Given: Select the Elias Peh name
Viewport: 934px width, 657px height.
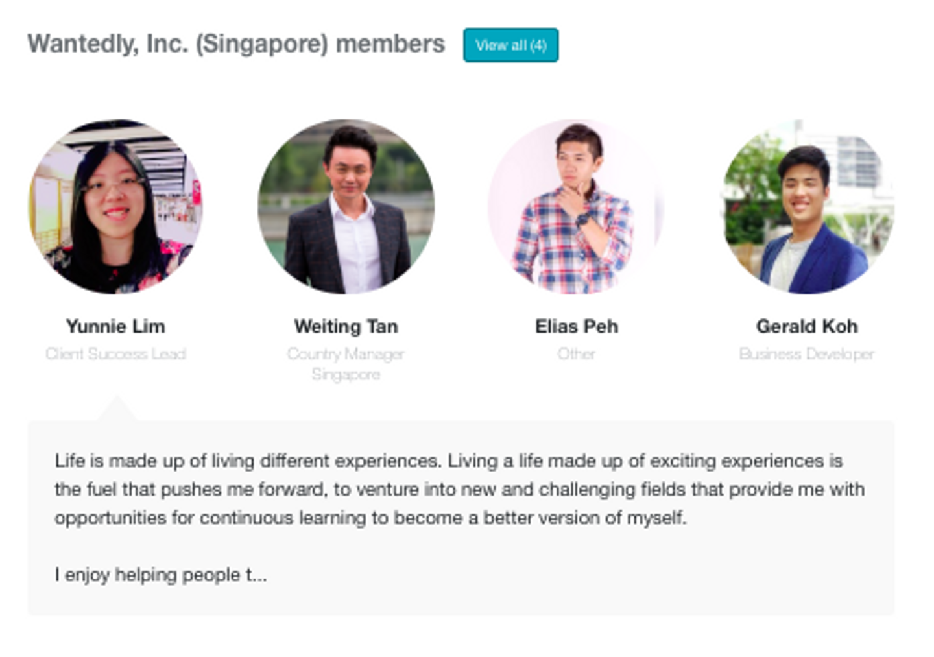Looking at the screenshot, I should [x=576, y=326].
